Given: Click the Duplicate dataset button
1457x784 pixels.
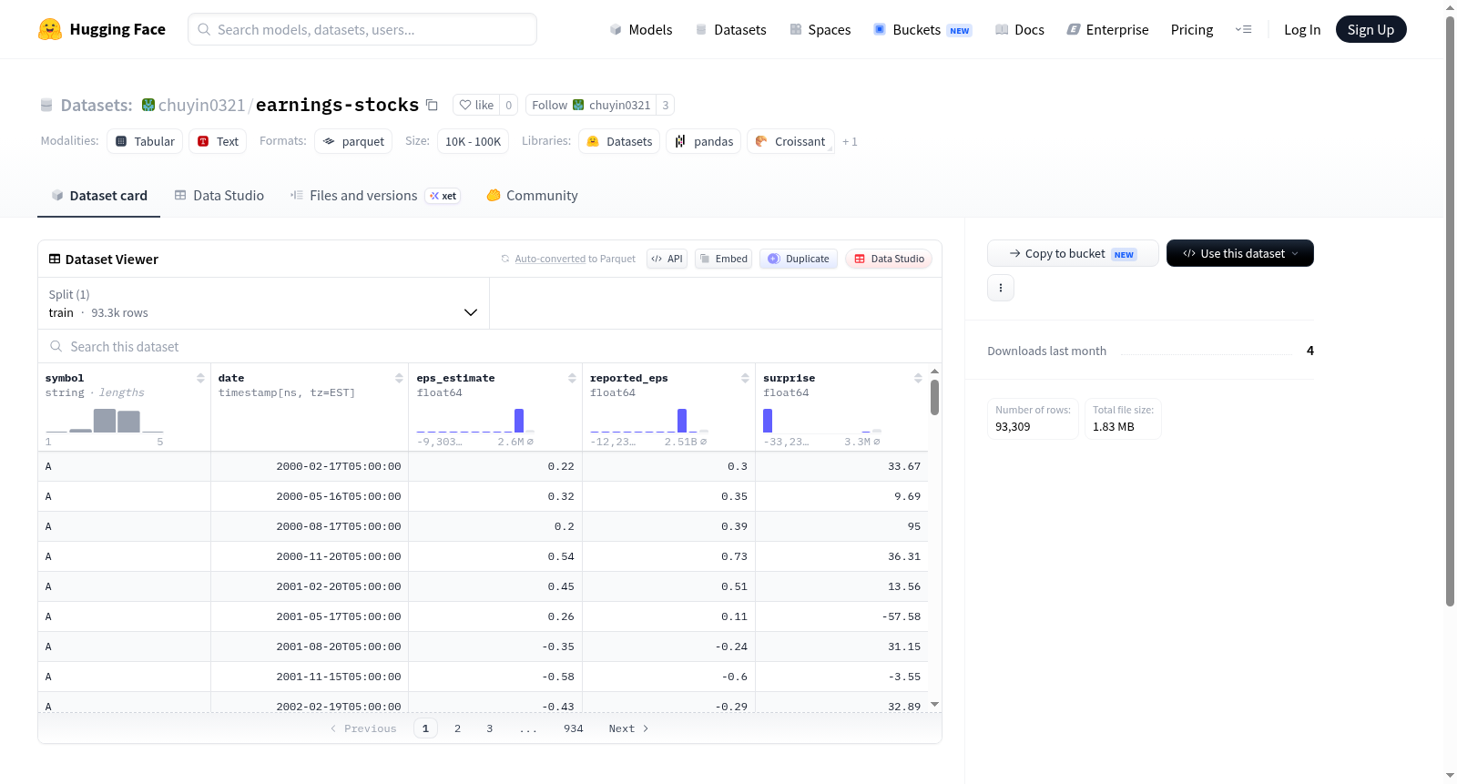Looking at the screenshot, I should pos(799,259).
